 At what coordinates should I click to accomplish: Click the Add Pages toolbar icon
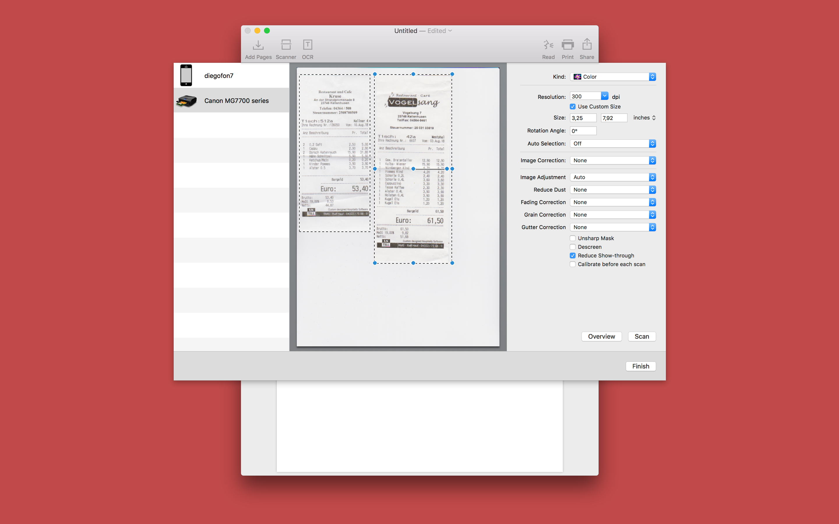coord(258,45)
